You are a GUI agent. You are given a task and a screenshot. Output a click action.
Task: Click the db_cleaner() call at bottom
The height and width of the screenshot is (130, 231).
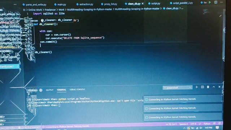43,52
